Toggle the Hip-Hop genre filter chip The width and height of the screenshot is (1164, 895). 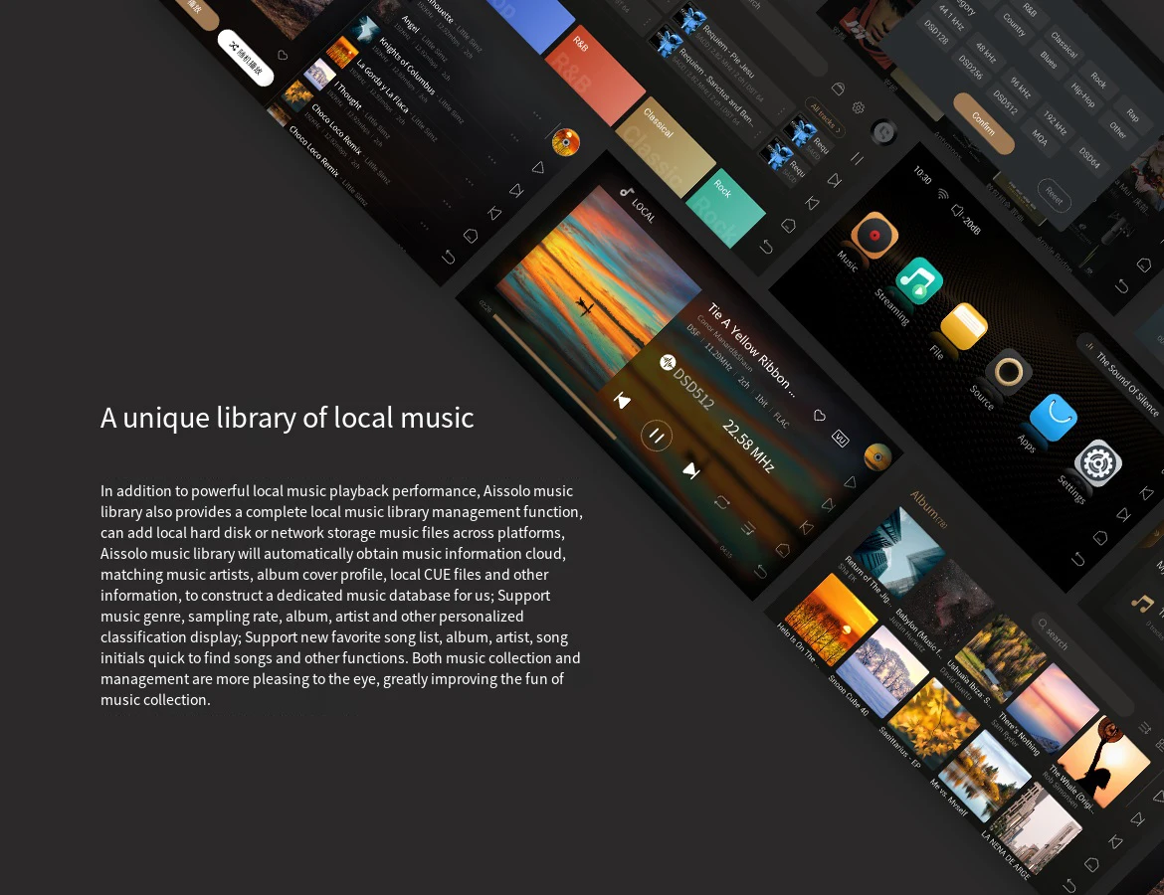[x=1082, y=94]
